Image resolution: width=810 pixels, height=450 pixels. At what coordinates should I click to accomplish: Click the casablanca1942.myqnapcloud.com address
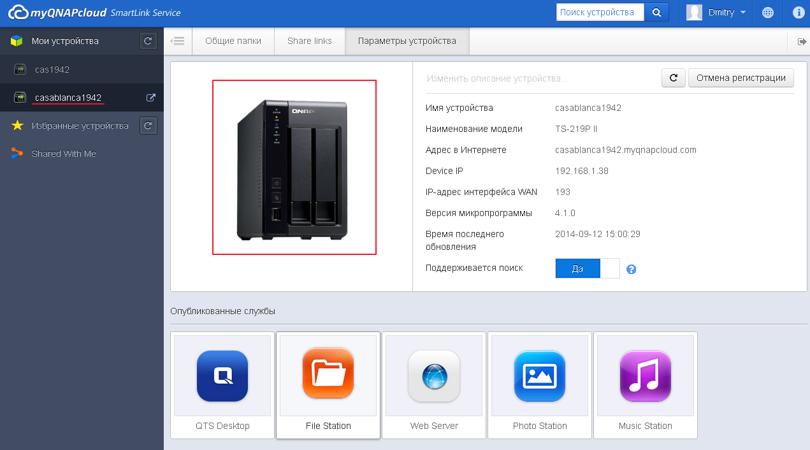626,150
